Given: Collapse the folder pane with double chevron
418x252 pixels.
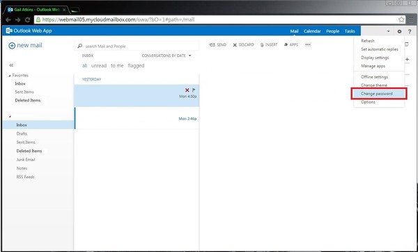Looking at the screenshot, I should pyautogui.click(x=11, y=65).
